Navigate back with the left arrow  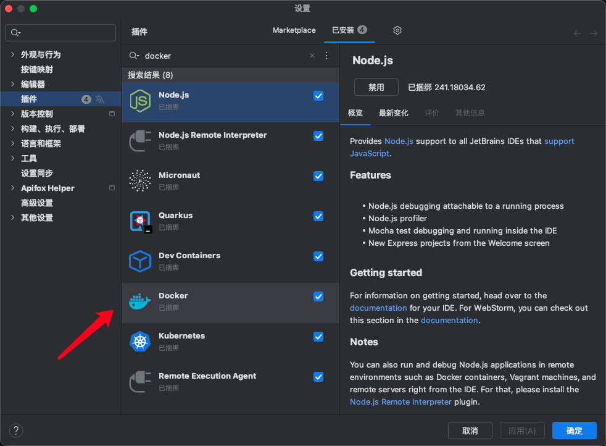coord(578,33)
